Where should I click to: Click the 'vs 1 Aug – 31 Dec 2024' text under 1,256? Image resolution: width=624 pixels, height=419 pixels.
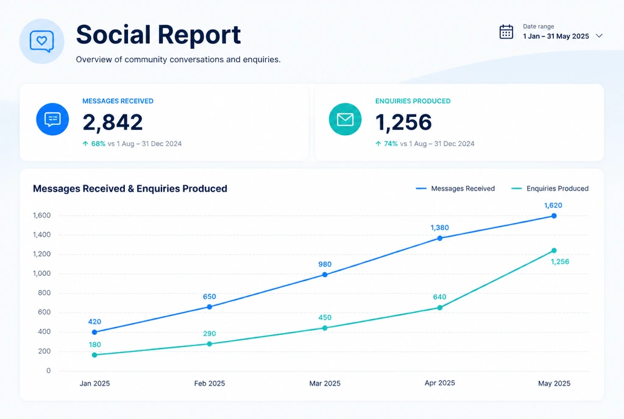coord(438,144)
